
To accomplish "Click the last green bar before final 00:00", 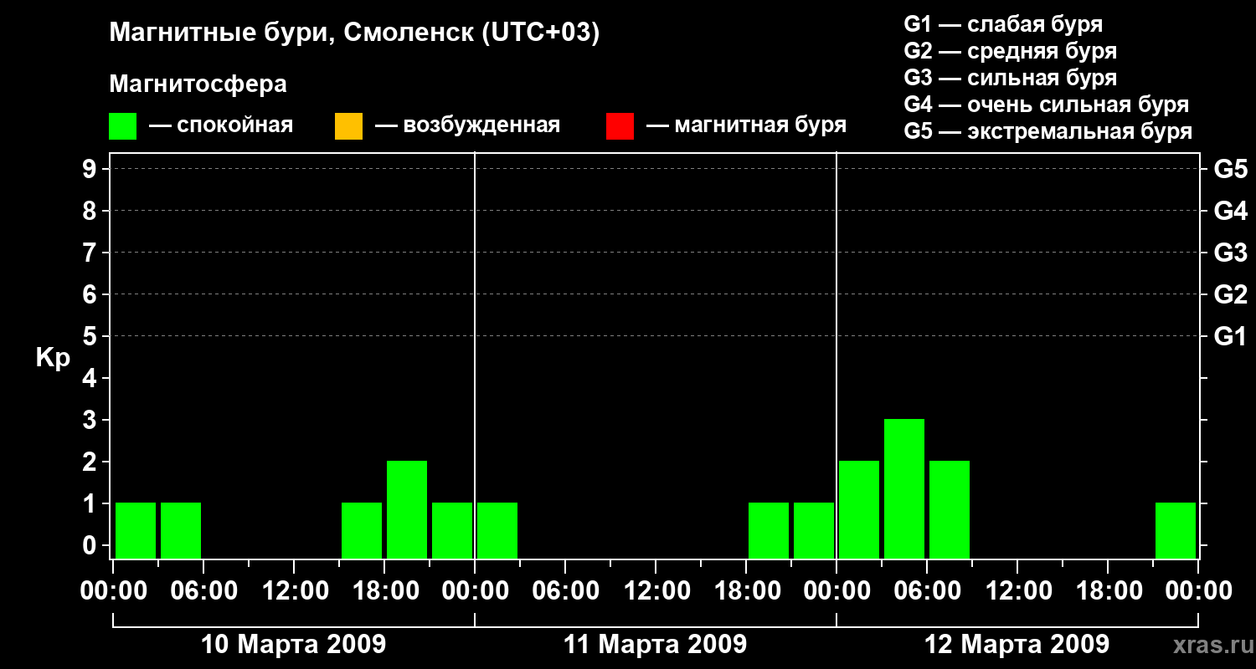I will tap(1176, 530).
